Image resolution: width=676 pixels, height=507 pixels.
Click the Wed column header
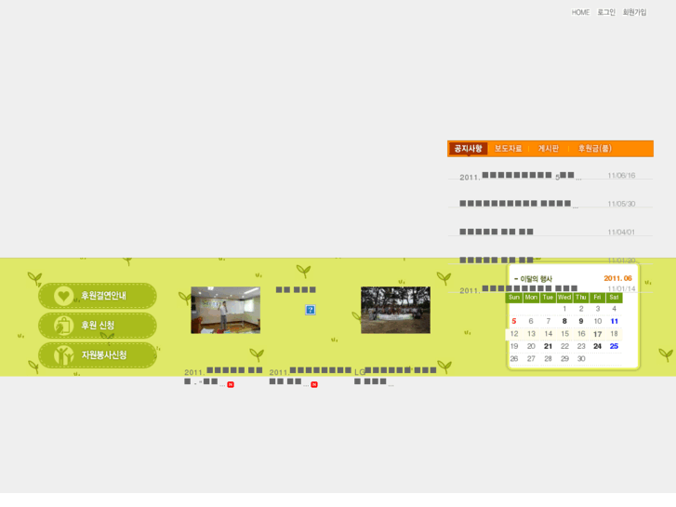click(564, 298)
